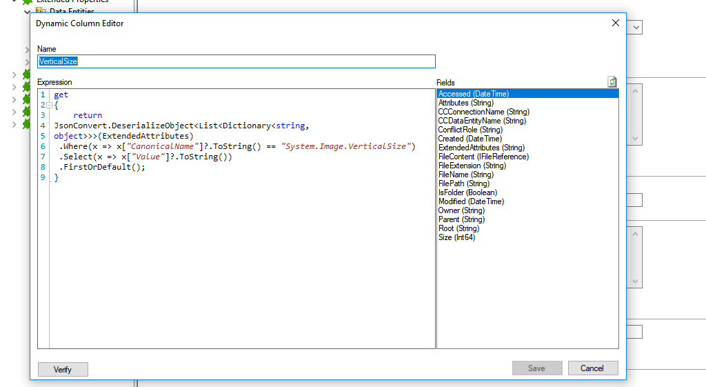
Task: Click the Name field containing VerticalSize
Action: [236, 61]
